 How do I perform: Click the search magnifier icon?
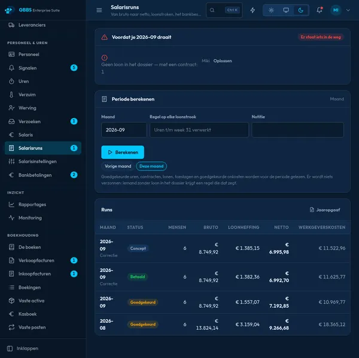pos(212,10)
